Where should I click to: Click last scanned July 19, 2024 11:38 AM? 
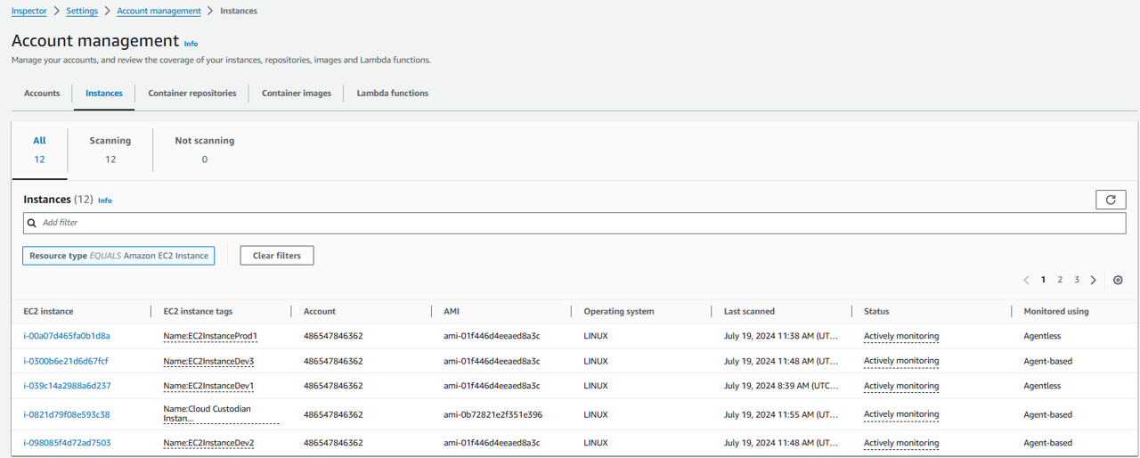pos(781,336)
